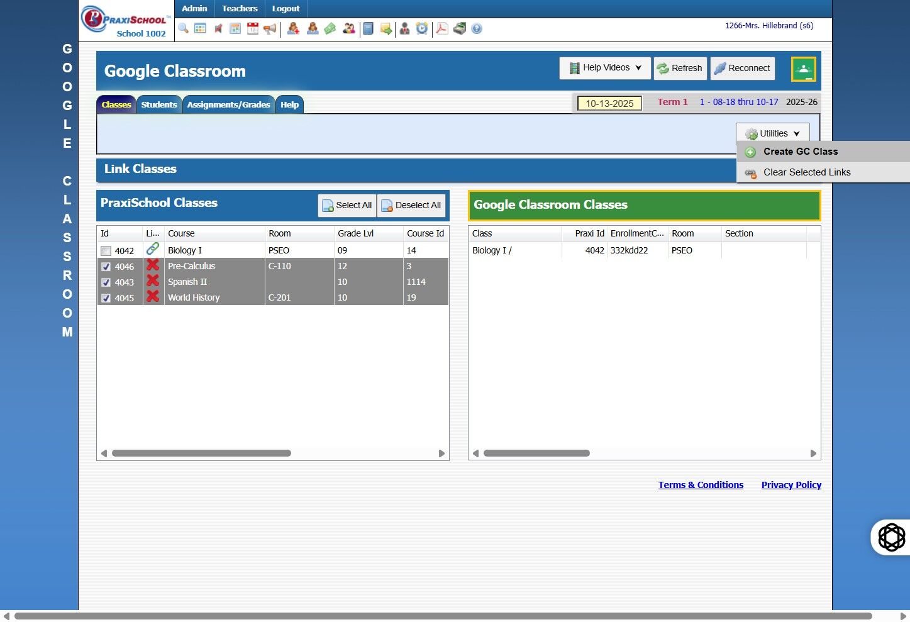Click enrollment code 332kdd22

[629, 250]
